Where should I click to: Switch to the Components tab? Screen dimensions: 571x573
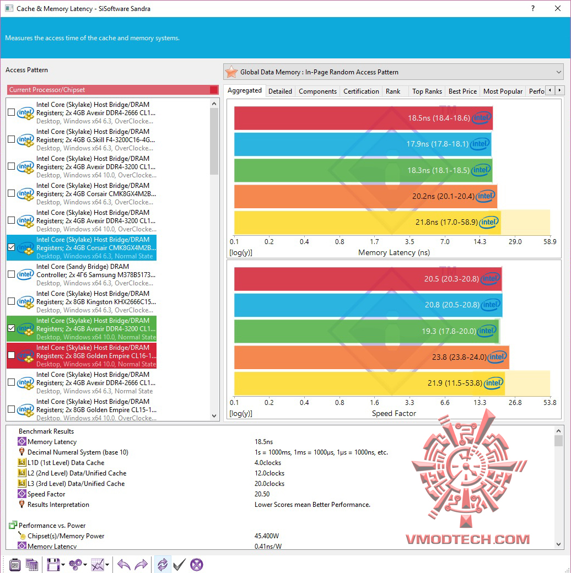(x=317, y=91)
